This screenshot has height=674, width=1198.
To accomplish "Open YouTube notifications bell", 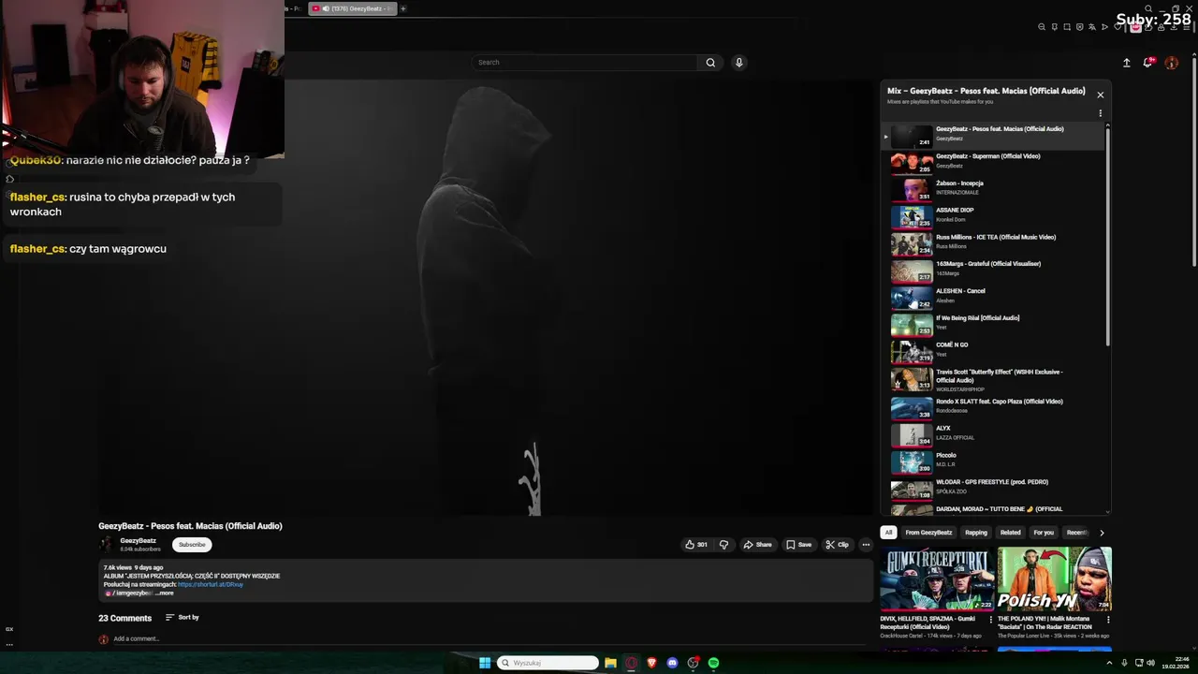I will pyautogui.click(x=1147, y=63).
